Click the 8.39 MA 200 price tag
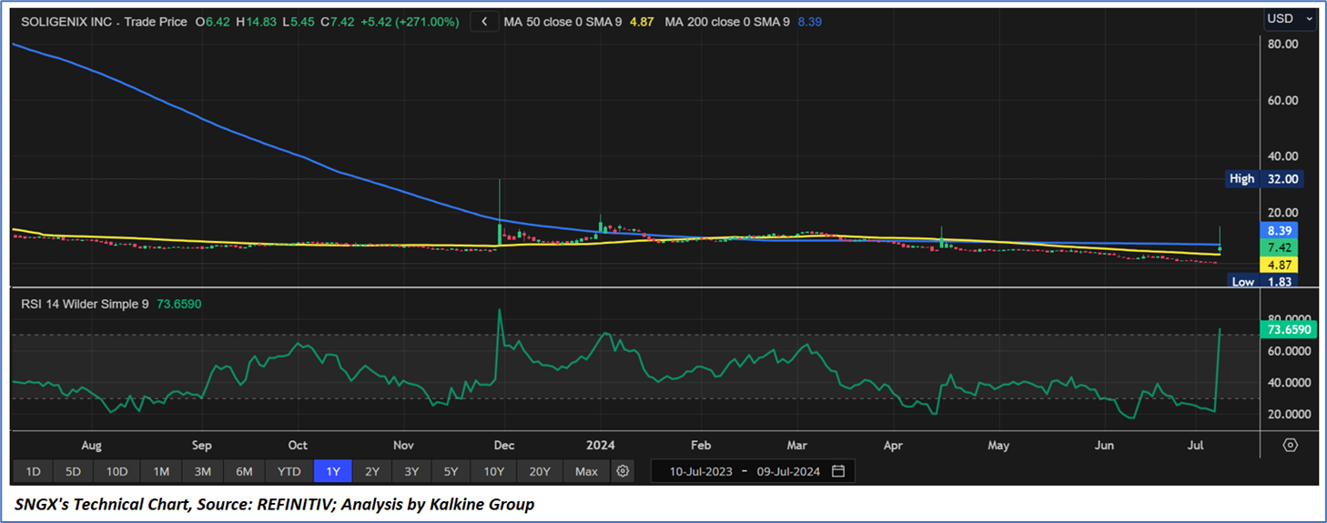1327x523 pixels. pyautogui.click(x=1281, y=230)
